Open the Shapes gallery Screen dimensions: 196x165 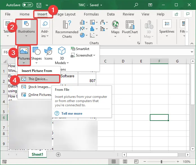(36, 55)
